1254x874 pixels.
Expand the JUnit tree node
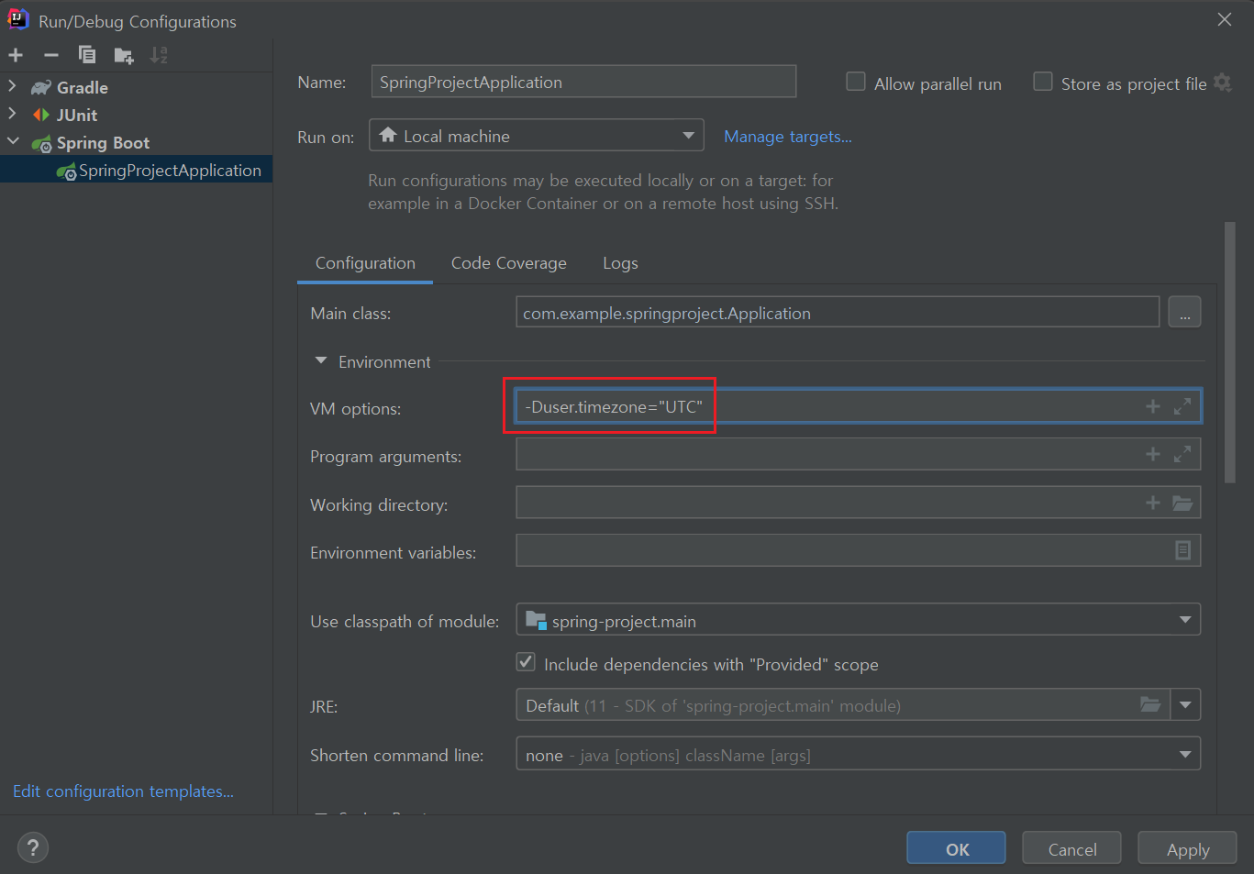point(12,114)
